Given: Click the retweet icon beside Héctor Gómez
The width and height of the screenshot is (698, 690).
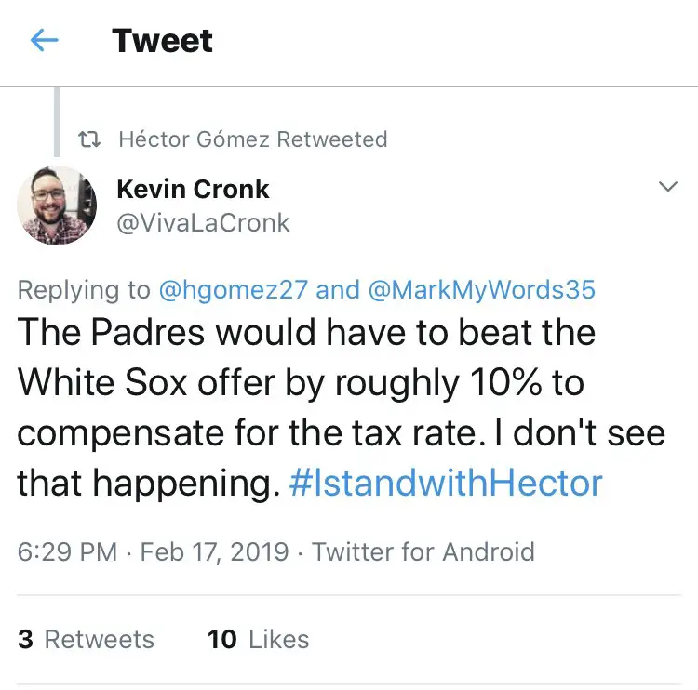Looking at the screenshot, I should click(90, 140).
